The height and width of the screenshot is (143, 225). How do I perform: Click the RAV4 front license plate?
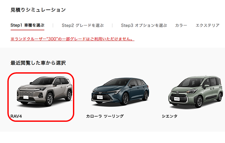tap(26, 97)
